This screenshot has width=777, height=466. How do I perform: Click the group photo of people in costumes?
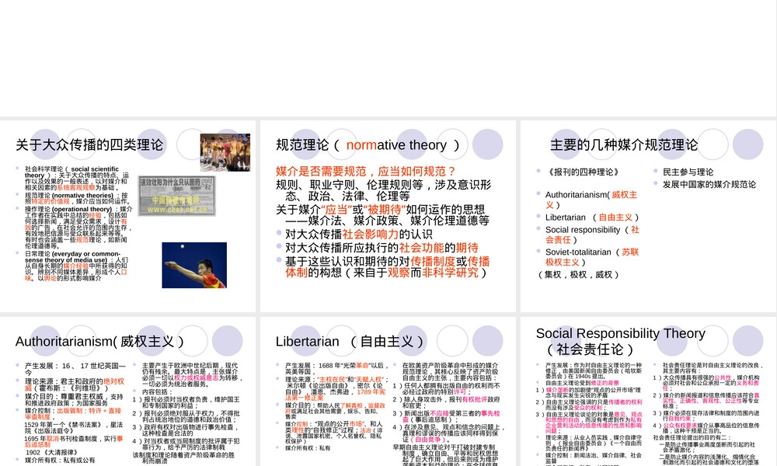[x=225, y=152]
